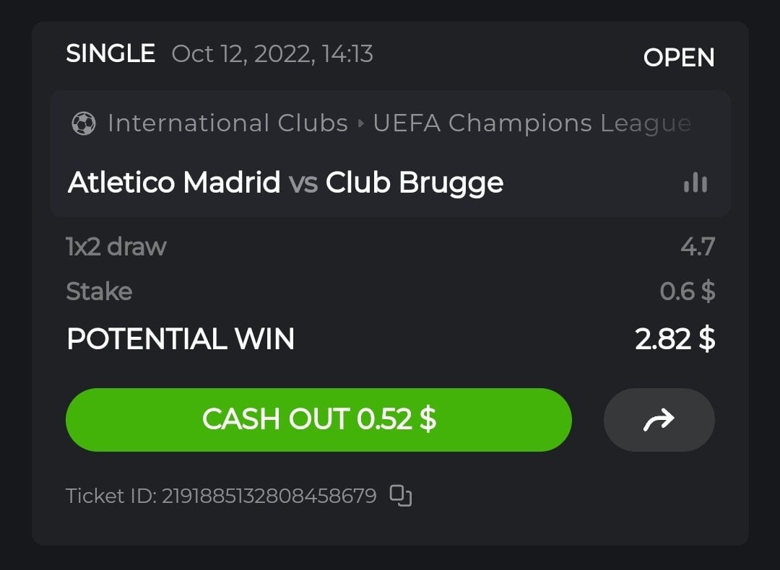This screenshot has width=780, height=570.
Task: Click the breadcrumb arrow after International Clubs
Action: (361, 124)
